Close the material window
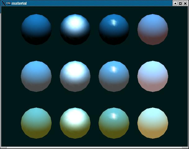This screenshot has height=149, width=189. [185, 3]
